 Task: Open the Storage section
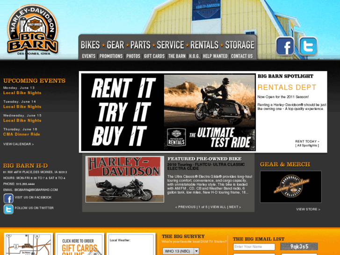pyautogui.click(x=239, y=45)
